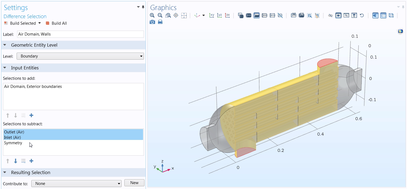Click the Zoom Extents icon
Screen dimensions: 407x189
pos(184,15)
